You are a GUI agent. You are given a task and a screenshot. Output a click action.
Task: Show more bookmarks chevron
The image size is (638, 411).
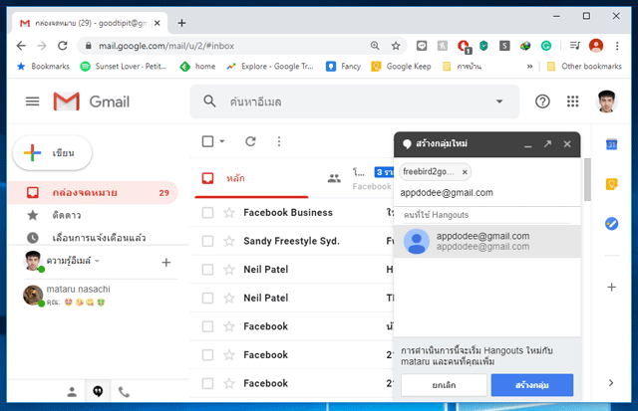(x=529, y=67)
